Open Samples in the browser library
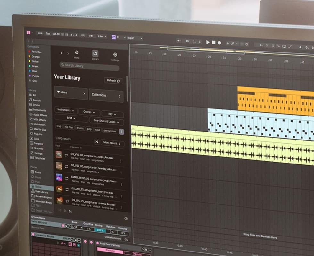Viewport: 314px width, 256px height. click(x=37, y=143)
